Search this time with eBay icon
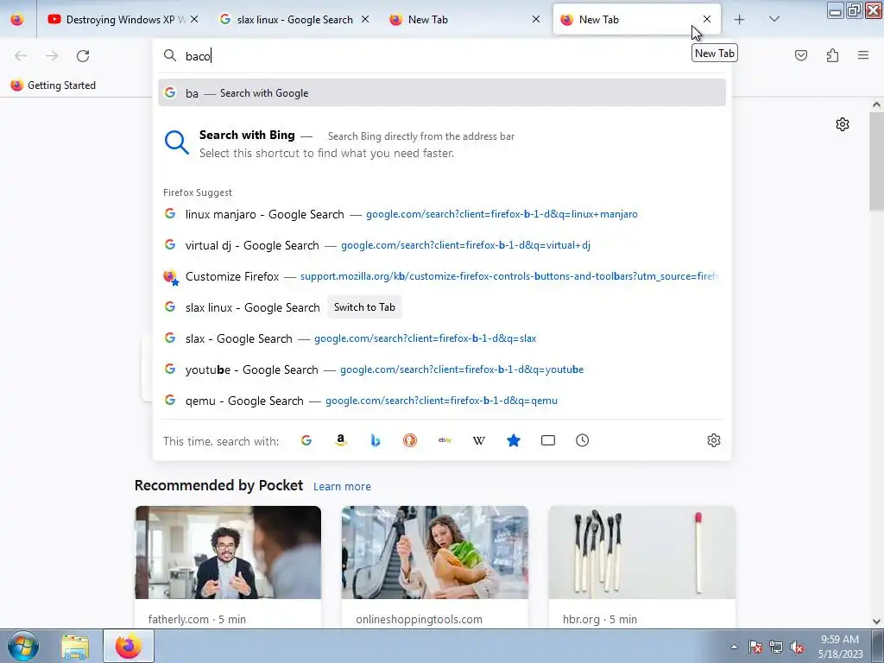 point(445,440)
